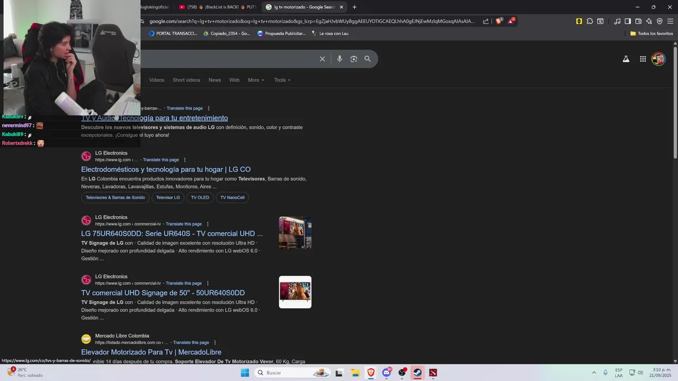678x381 pixels.
Task: Open thumbnail of LG 75UR640S0DD result
Action: 295,233
